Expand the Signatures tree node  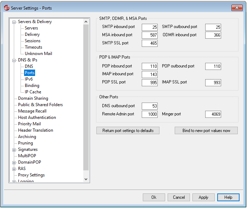click(x=14, y=150)
